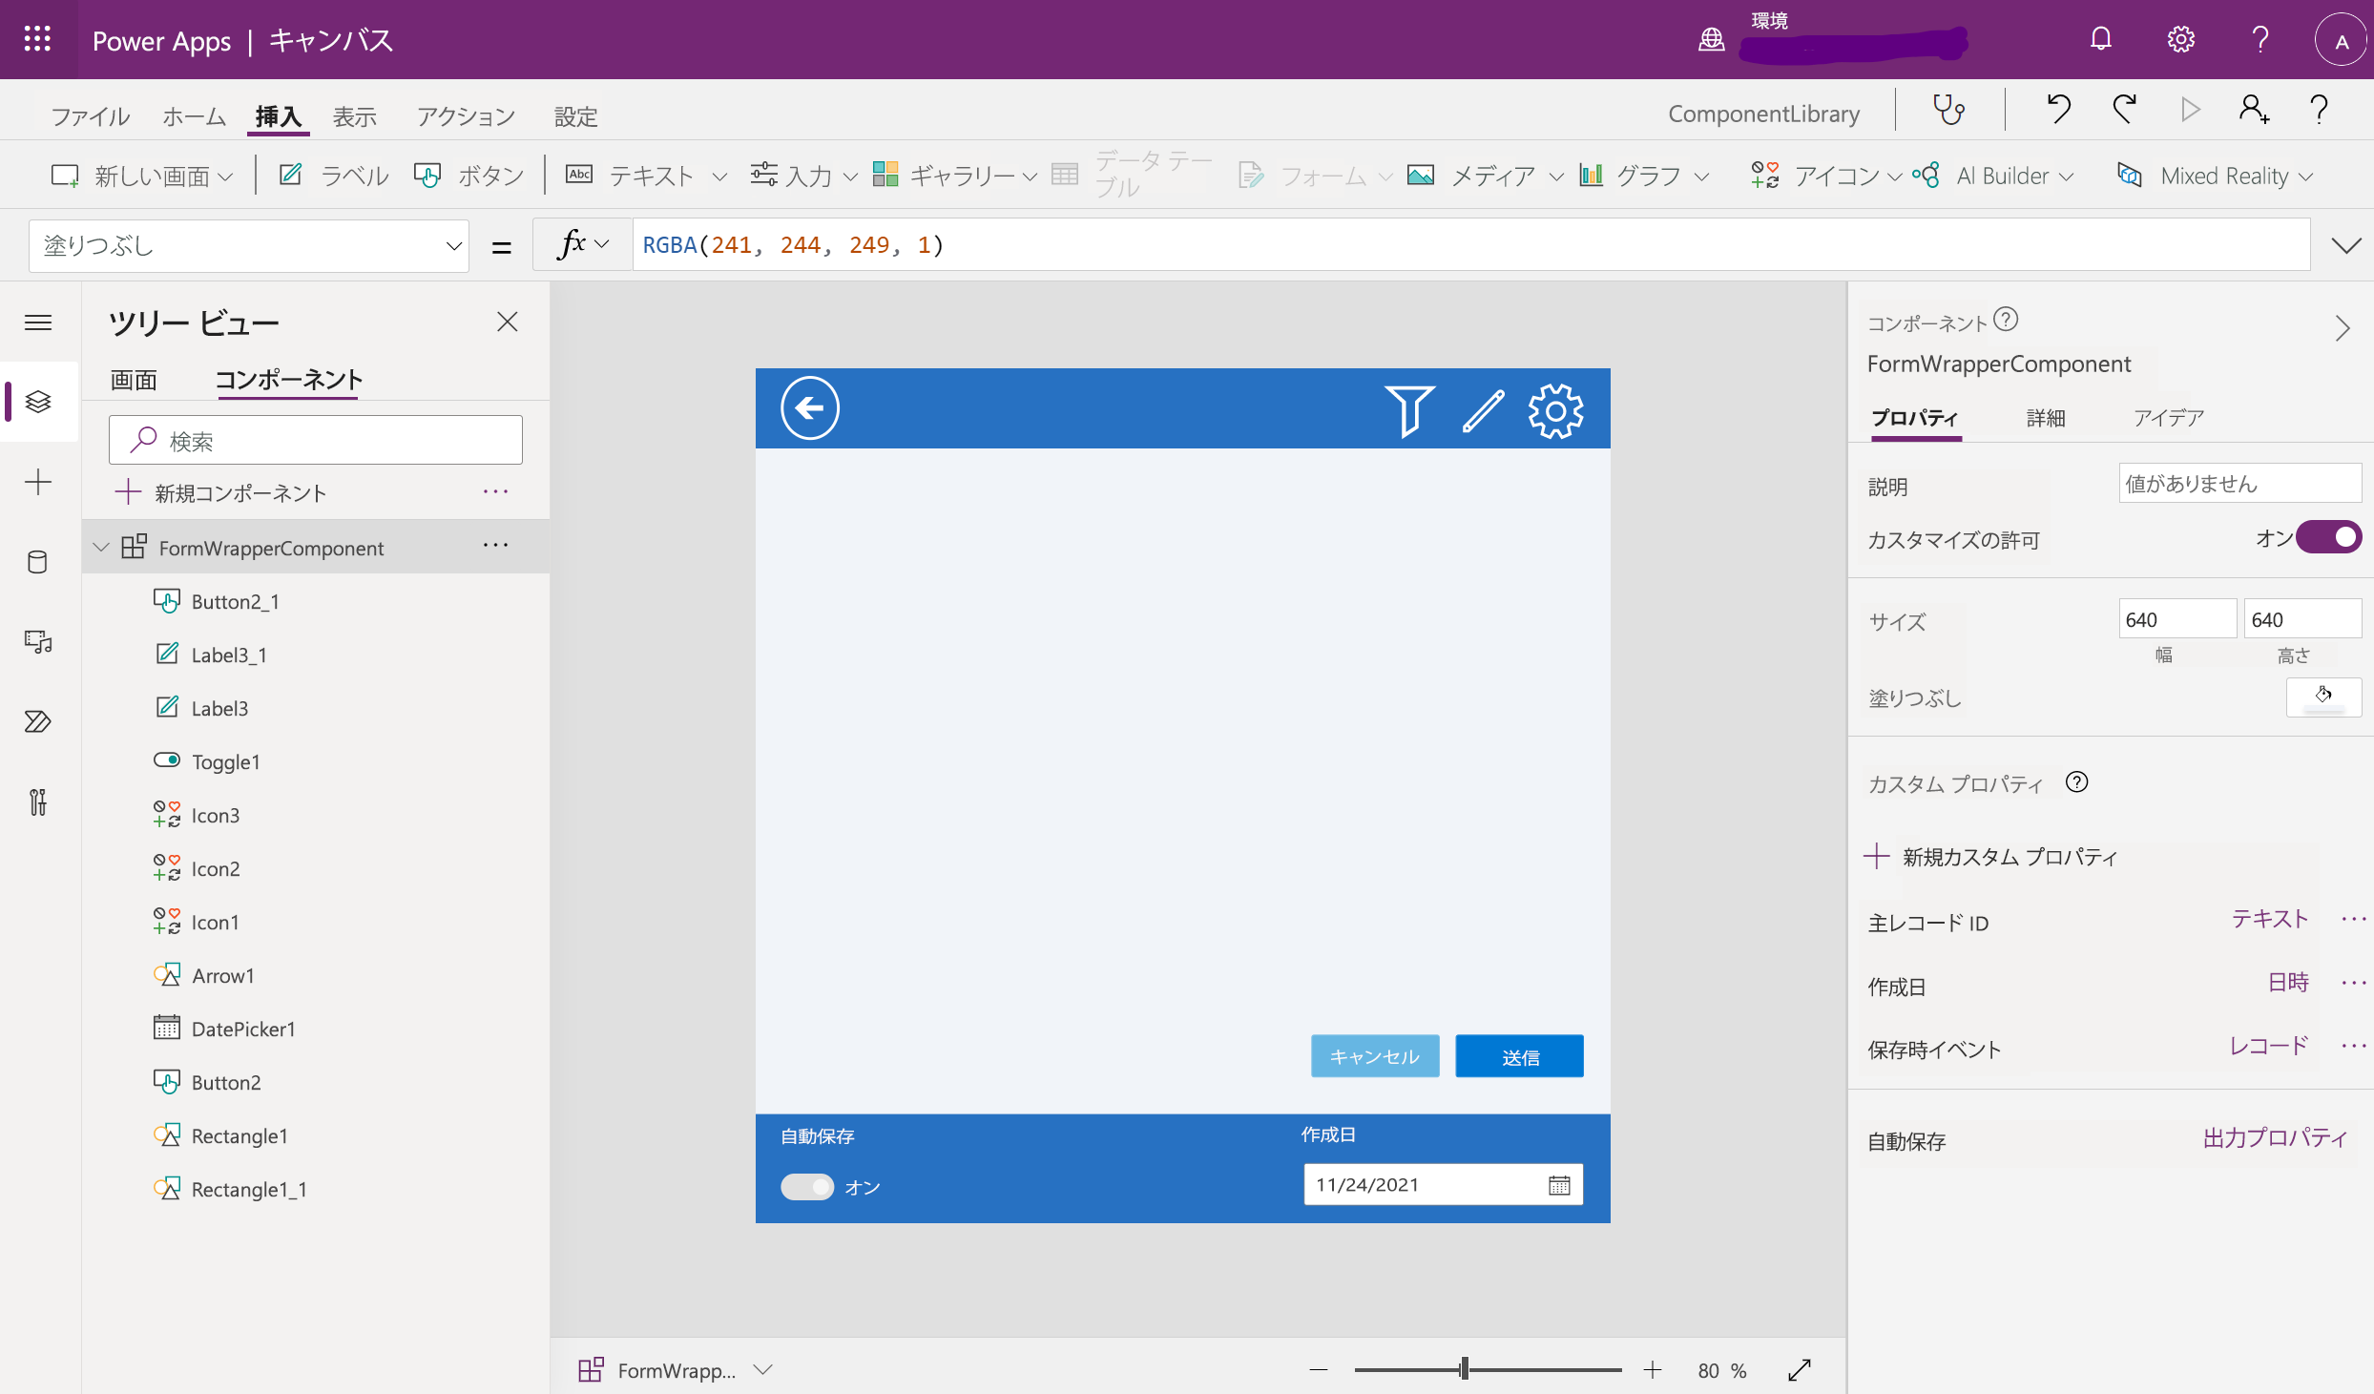The image size is (2374, 1394).
Task: Open Power Automate icon in left rail
Action: click(38, 721)
